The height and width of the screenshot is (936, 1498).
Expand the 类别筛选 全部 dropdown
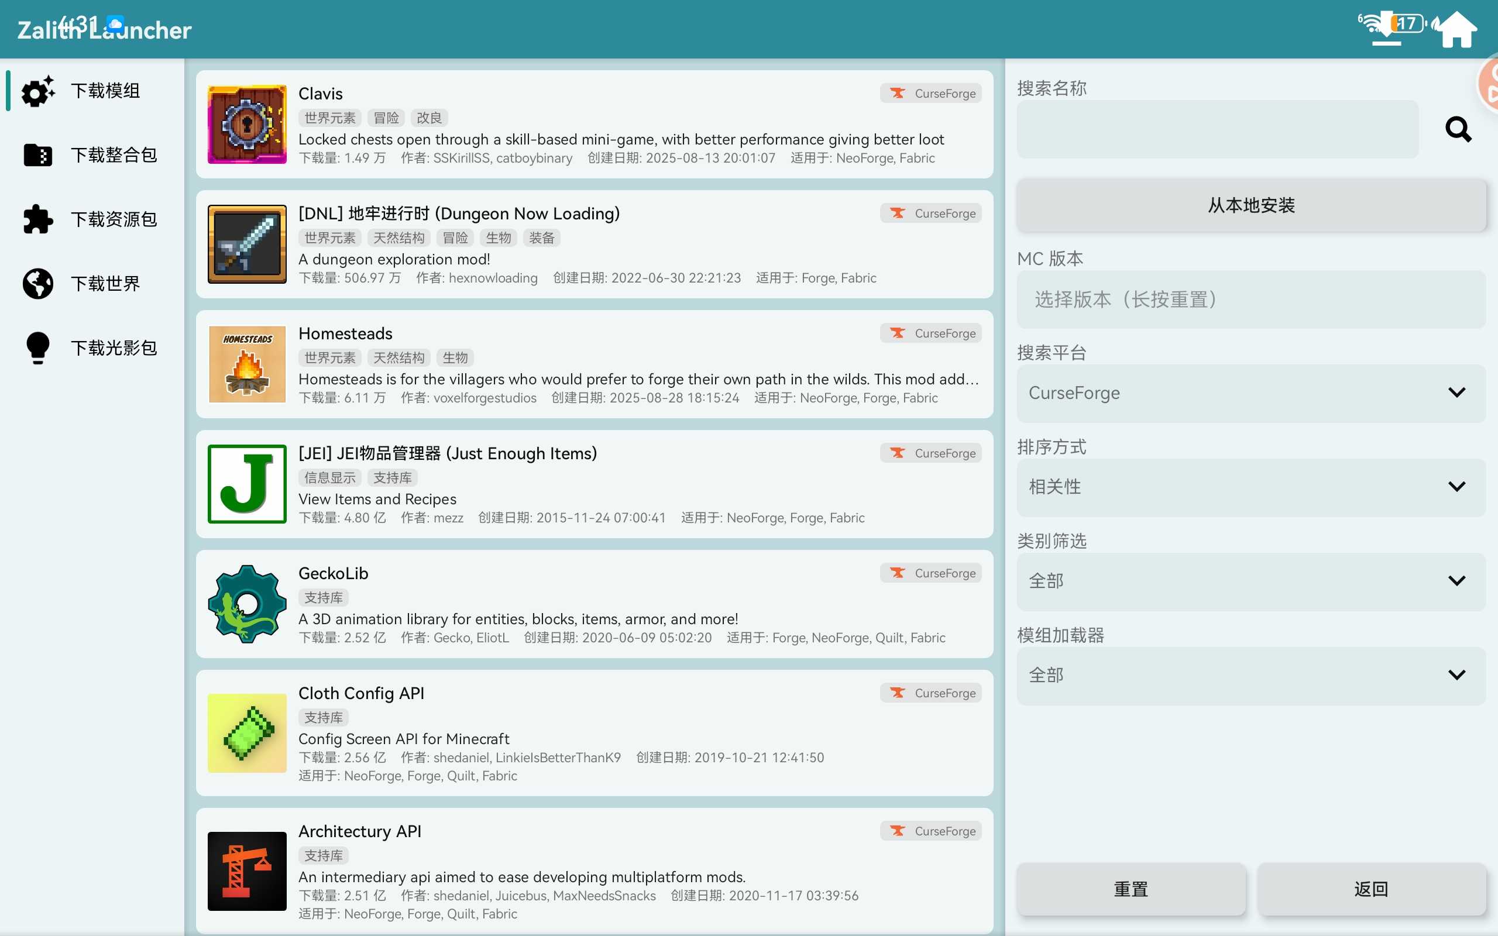point(1251,581)
